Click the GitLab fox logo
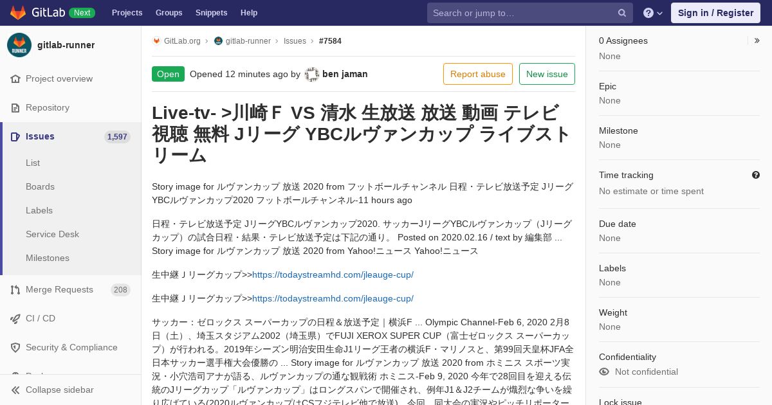Screen dimensions: 772x405 pyautogui.click(x=18, y=13)
